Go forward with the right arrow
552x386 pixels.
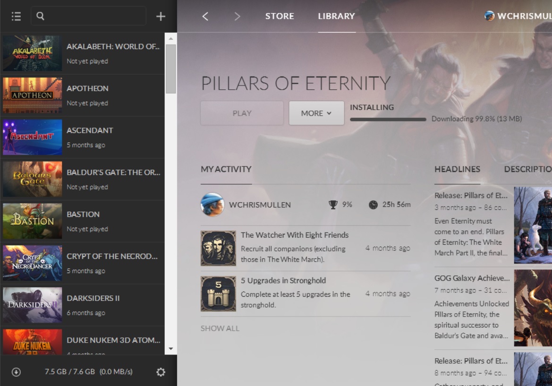pyautogui.click(x=237, y=16)
